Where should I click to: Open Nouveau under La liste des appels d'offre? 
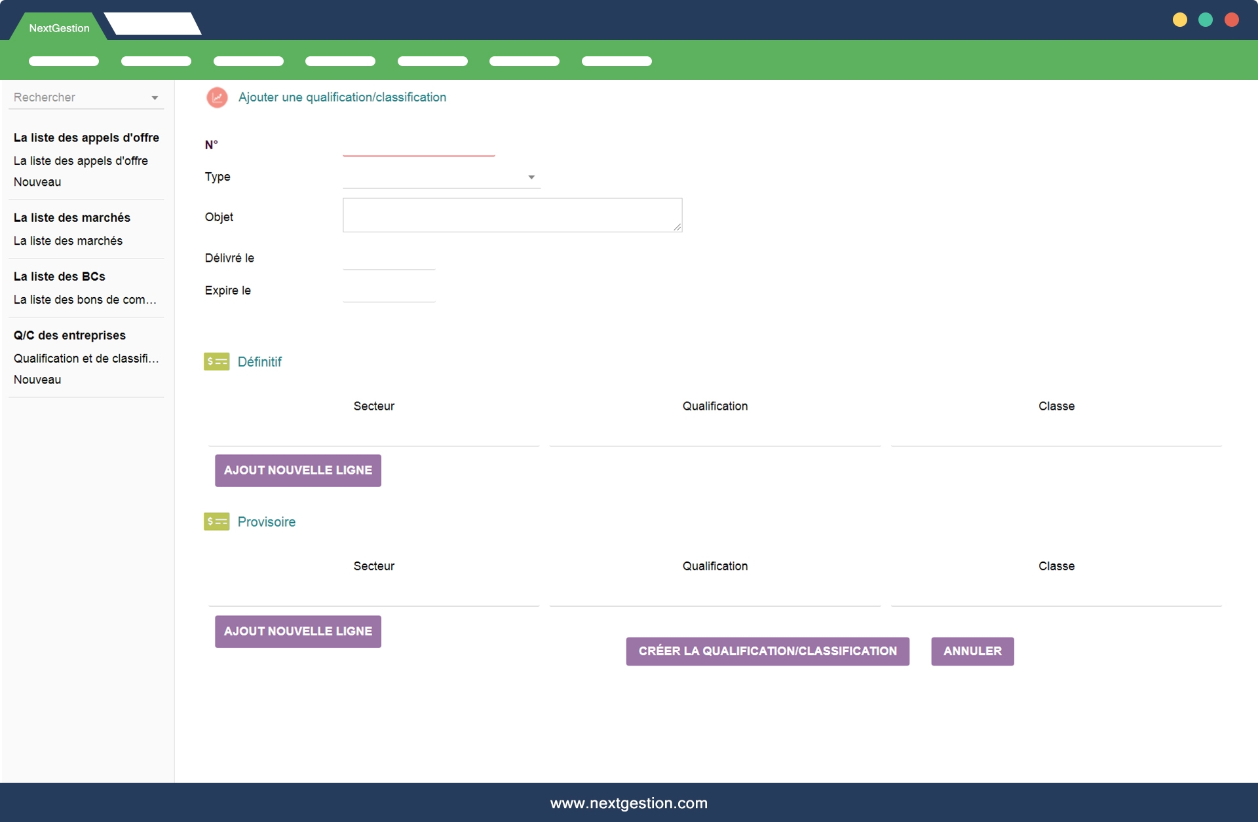pos(37,182)
